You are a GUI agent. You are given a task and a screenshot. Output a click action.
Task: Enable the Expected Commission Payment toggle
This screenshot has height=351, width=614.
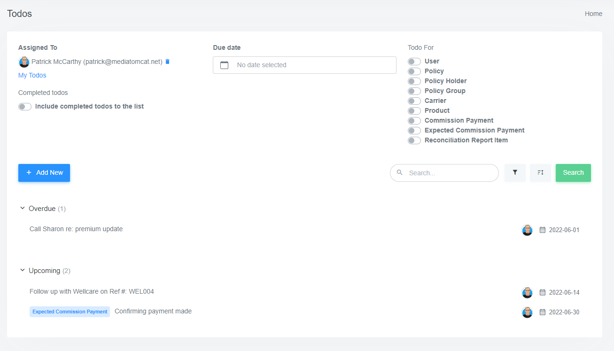[x=414, y=130]
